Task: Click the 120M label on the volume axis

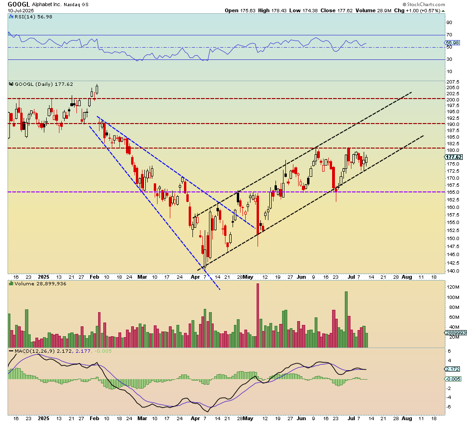Action: coord(453,287)
